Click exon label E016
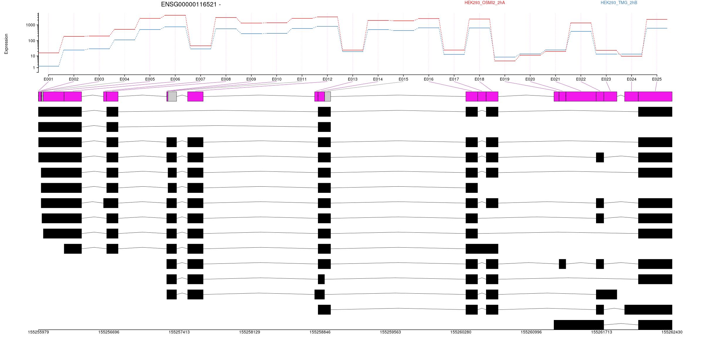This screenshot has height=337, width=704. pyautogui.click(x=429, y=79)
